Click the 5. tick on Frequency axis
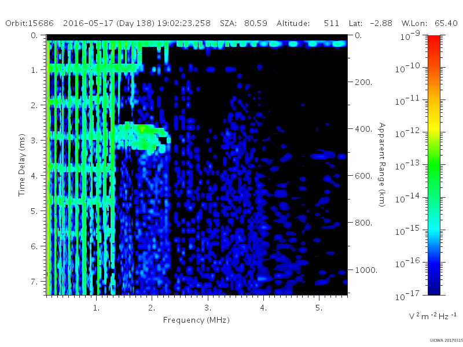This screenshot has width=463, height=347. 319,308
